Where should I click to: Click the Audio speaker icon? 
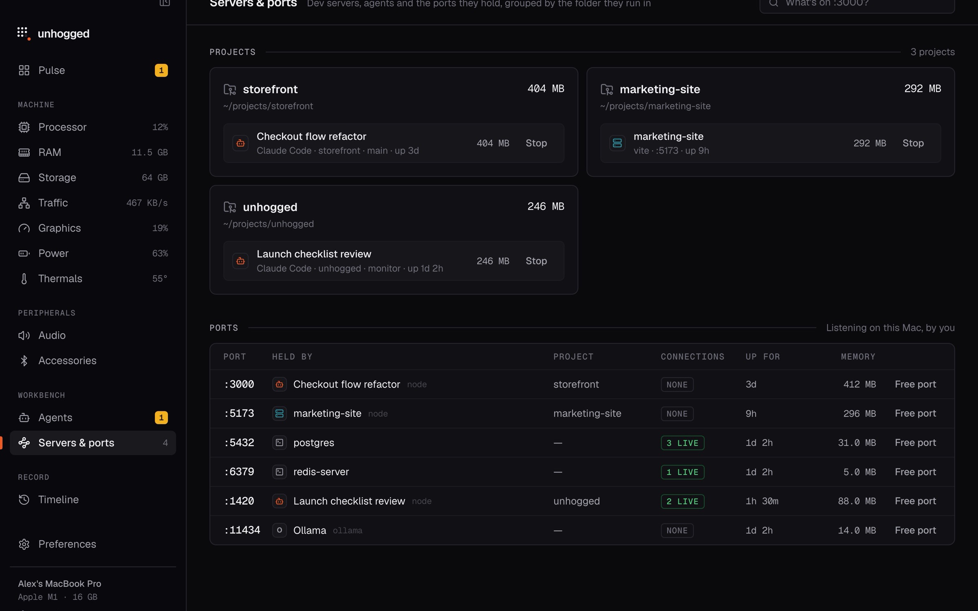[x=24, y=335]
